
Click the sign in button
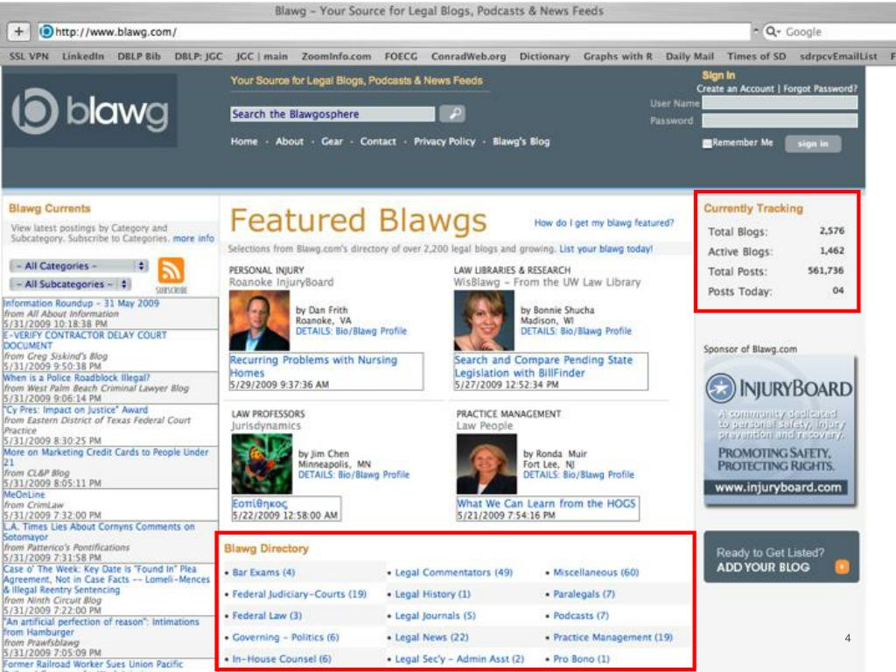(813, 143)
